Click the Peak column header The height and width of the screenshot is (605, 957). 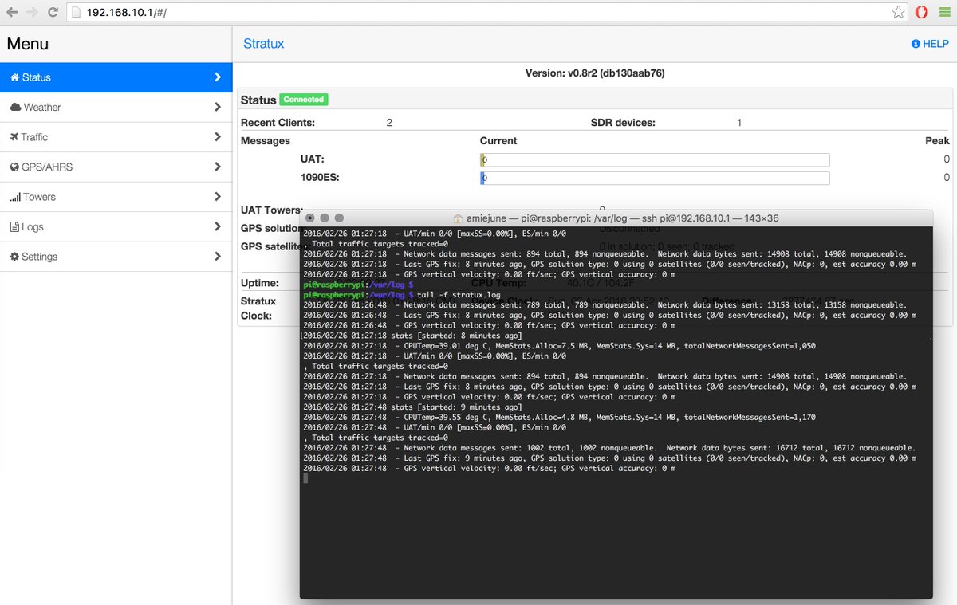tap(937, 141)
